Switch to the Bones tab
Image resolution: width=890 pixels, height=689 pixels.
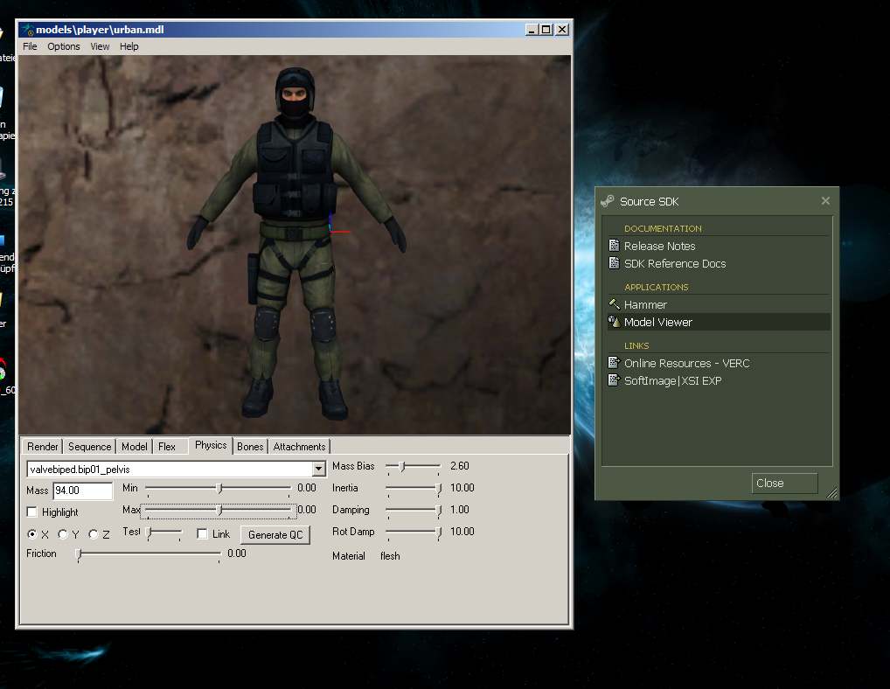click(250, 447)
